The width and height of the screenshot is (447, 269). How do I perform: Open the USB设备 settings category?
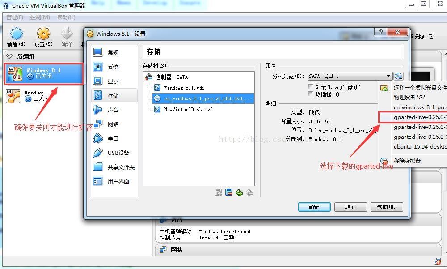118,153
